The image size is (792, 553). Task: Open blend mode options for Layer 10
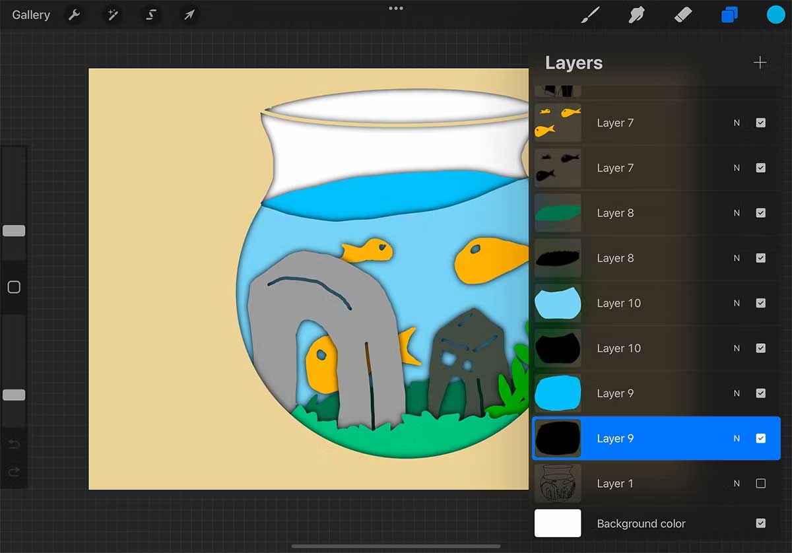(737, 303)
